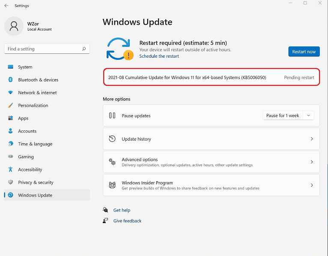328x256 pixels.
Task: Click the Personalization paintbrush icon
Action: 10,105
